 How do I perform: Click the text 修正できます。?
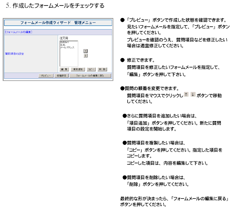[x=141, y=60]
